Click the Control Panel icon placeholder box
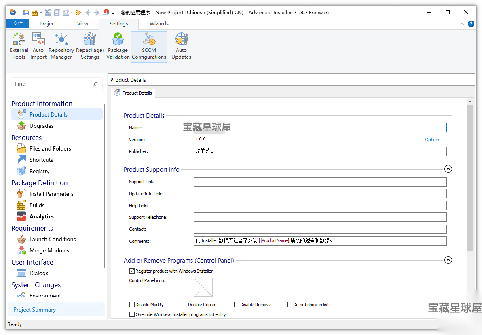482x335 pixels. coord(203,287)
